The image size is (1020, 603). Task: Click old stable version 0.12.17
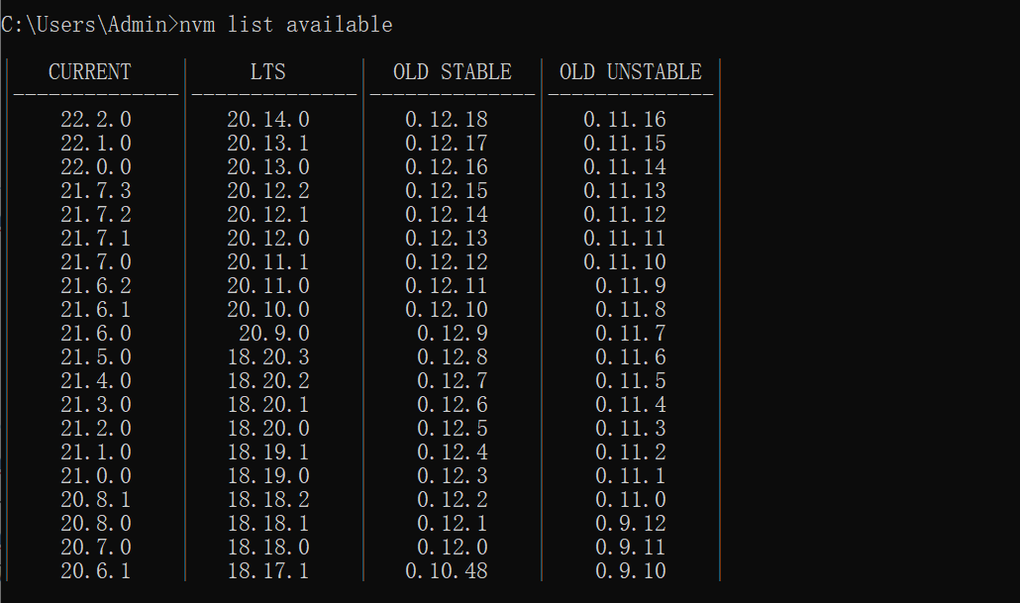[x=447, y=144]
